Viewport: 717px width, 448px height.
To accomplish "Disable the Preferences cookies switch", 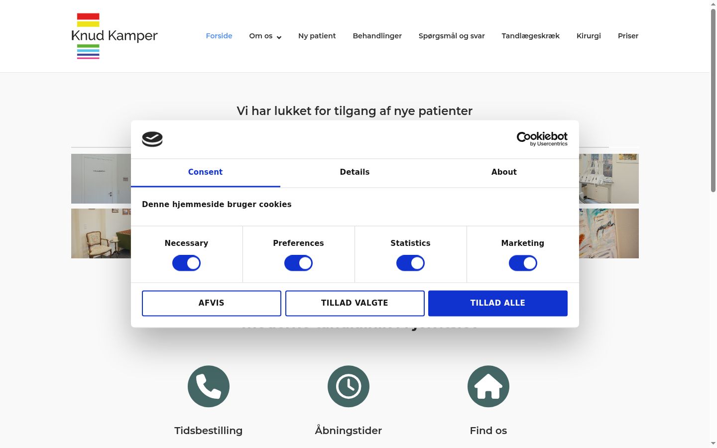I will (x=298, y=263).
